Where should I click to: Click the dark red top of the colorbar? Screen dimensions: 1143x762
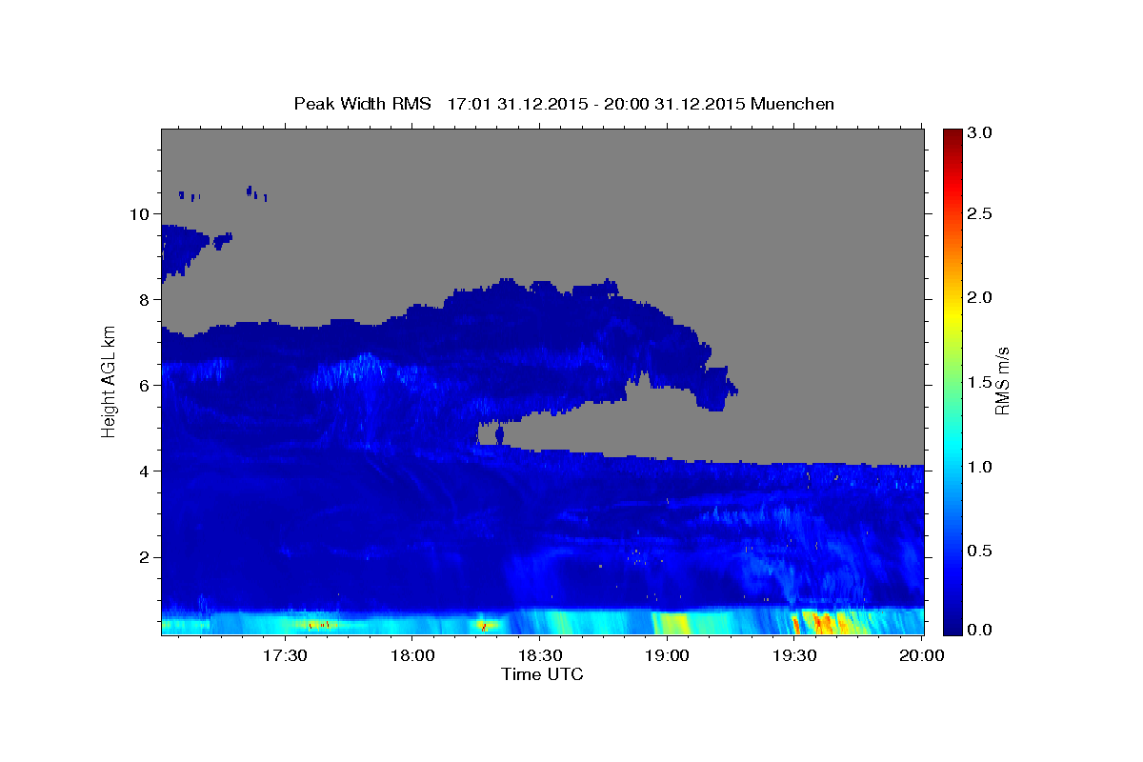(x=952, y=135)
